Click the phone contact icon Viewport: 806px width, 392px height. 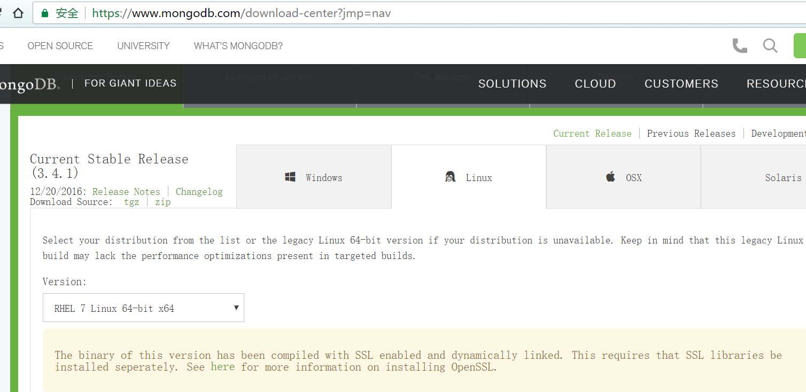[740, 46]
